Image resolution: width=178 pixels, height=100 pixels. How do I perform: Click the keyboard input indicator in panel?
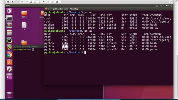pyautogui.click(x=157, y=6)
